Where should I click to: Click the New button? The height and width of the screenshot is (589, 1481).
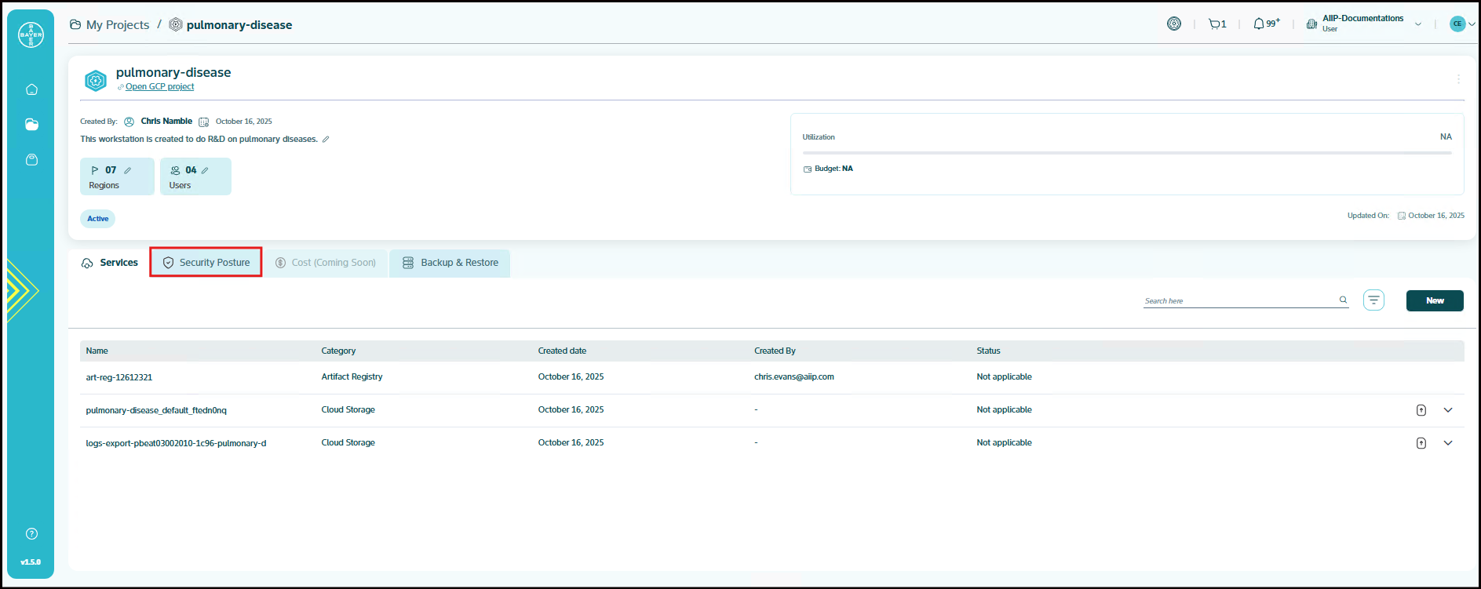[1434, 300]
